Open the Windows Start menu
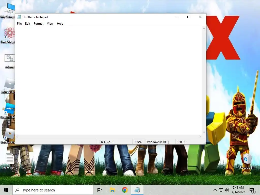This screenshot has height=195, width=260. [6, 190]
